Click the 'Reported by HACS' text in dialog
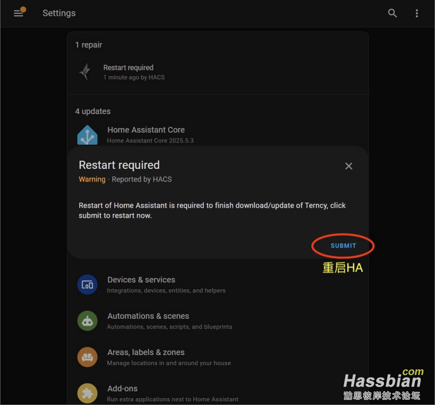 coord(142,179)
